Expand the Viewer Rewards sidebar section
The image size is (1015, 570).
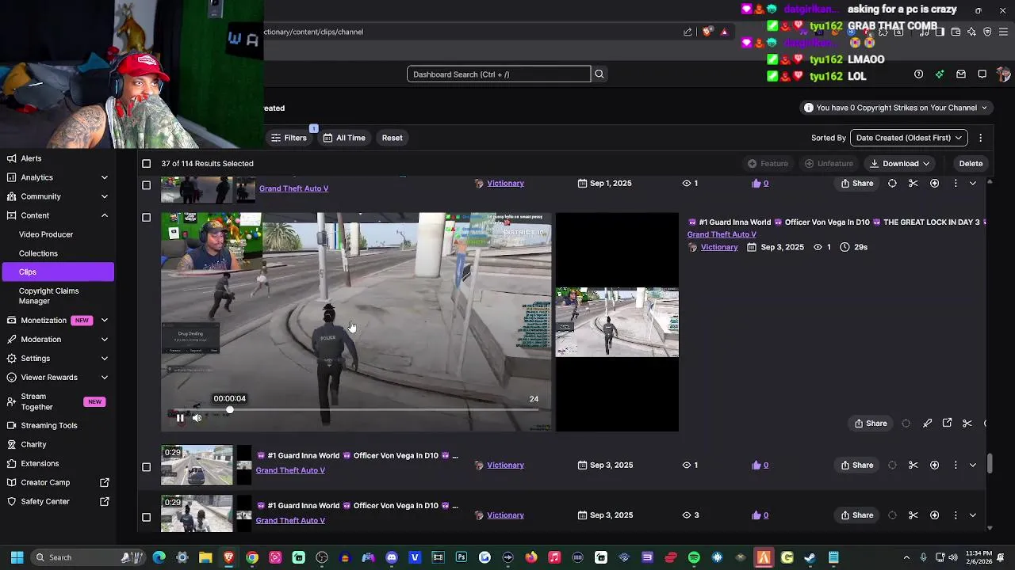[105, 378]
